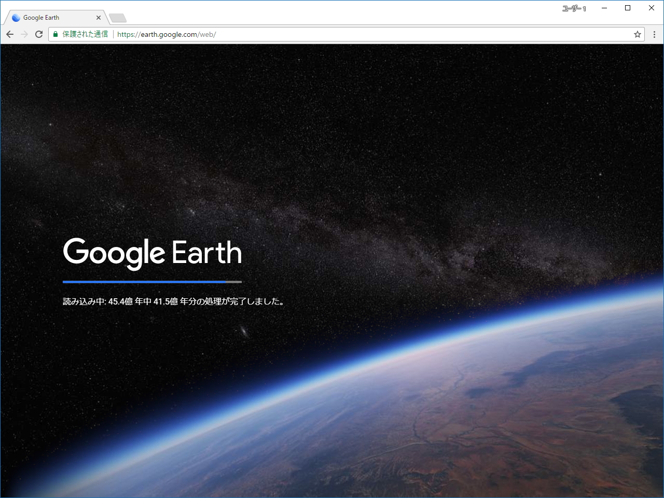The image size is (664, 498).
Task: Click the page reload icon
Action: pyautogui.click(x=39, y=34)
